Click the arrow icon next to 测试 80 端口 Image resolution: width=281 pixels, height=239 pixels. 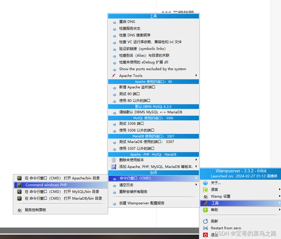pyautogui.click(x=115, y=95)
